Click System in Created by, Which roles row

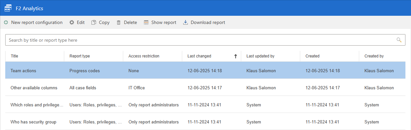(x=372, y=105)
